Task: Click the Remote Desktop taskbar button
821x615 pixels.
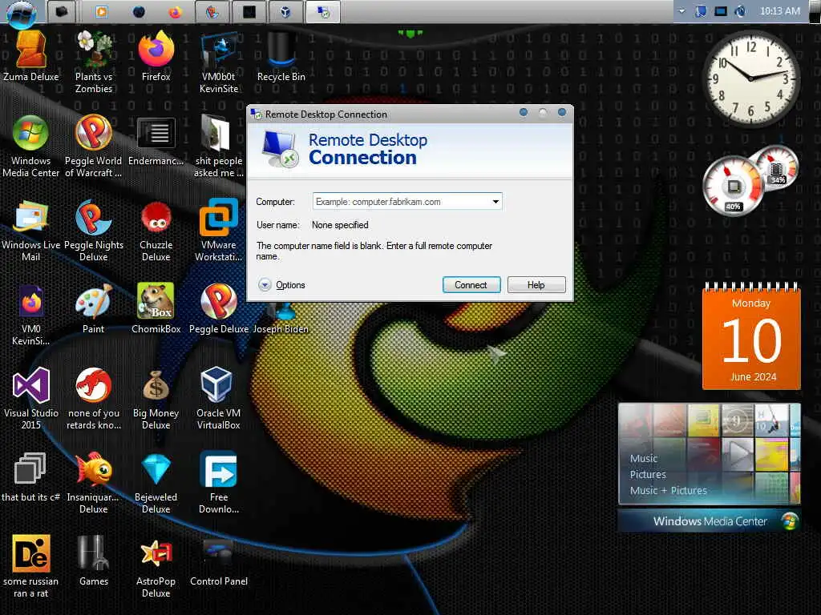Action: [x=323, y=12]
